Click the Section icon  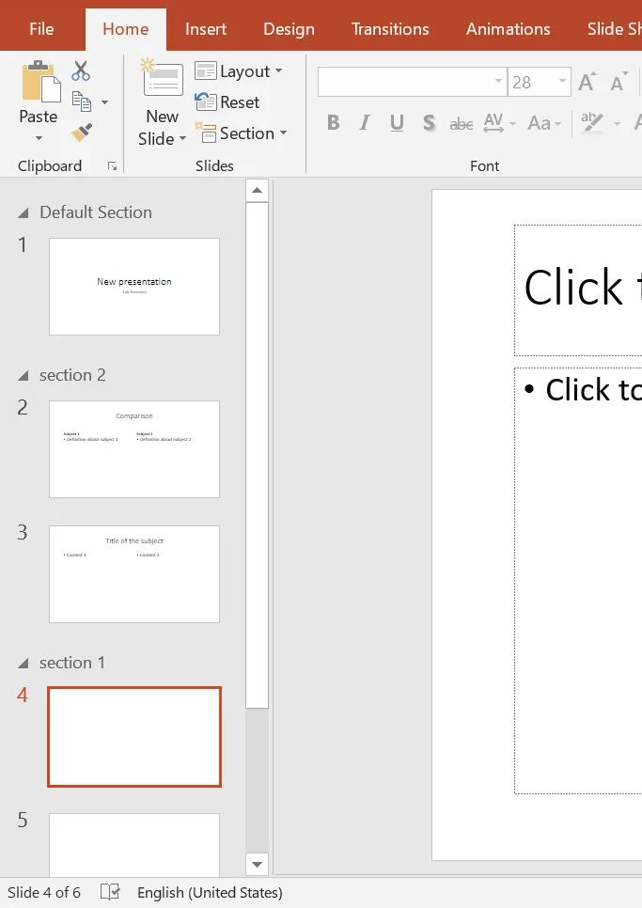point(206,133)
